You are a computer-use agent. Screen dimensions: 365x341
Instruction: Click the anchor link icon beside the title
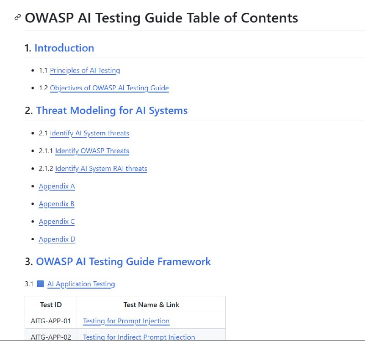click(17, 17)
